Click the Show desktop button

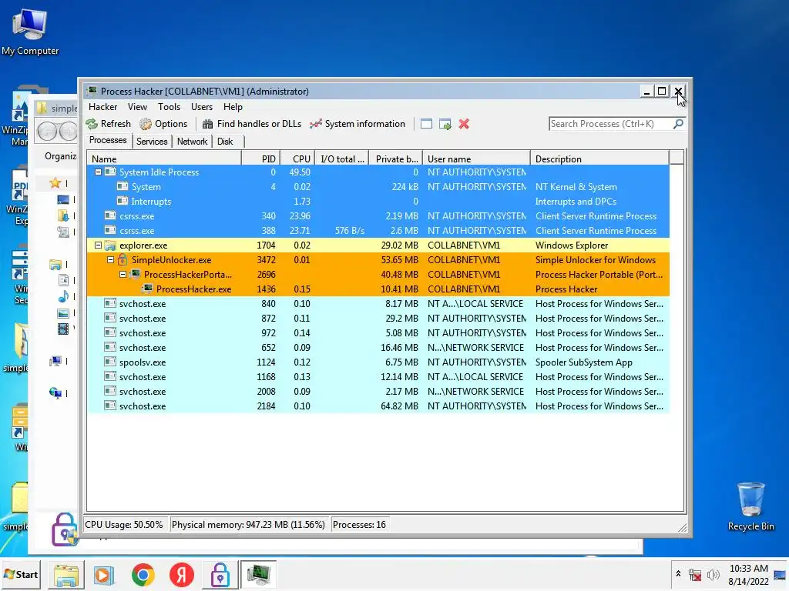781,574
